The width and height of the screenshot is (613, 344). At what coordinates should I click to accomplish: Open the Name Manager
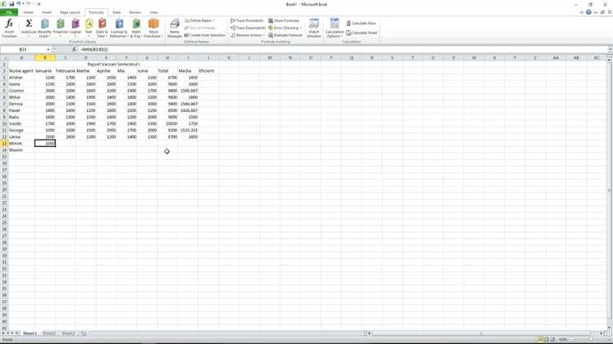(x=175, y=28)
